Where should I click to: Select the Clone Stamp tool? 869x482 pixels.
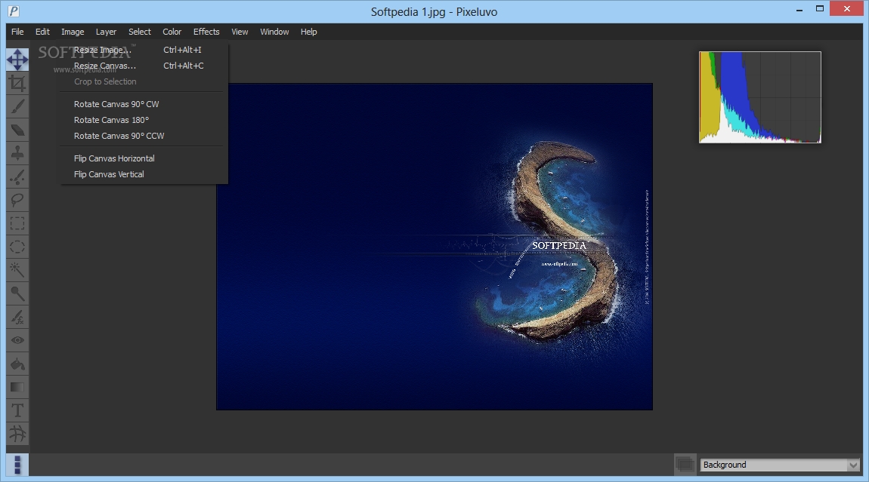pos(17,153)
